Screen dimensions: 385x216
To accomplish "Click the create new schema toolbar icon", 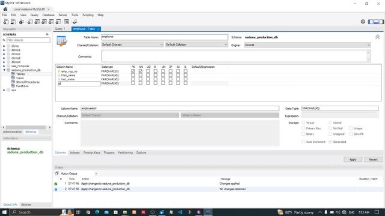I will [29, 22].
